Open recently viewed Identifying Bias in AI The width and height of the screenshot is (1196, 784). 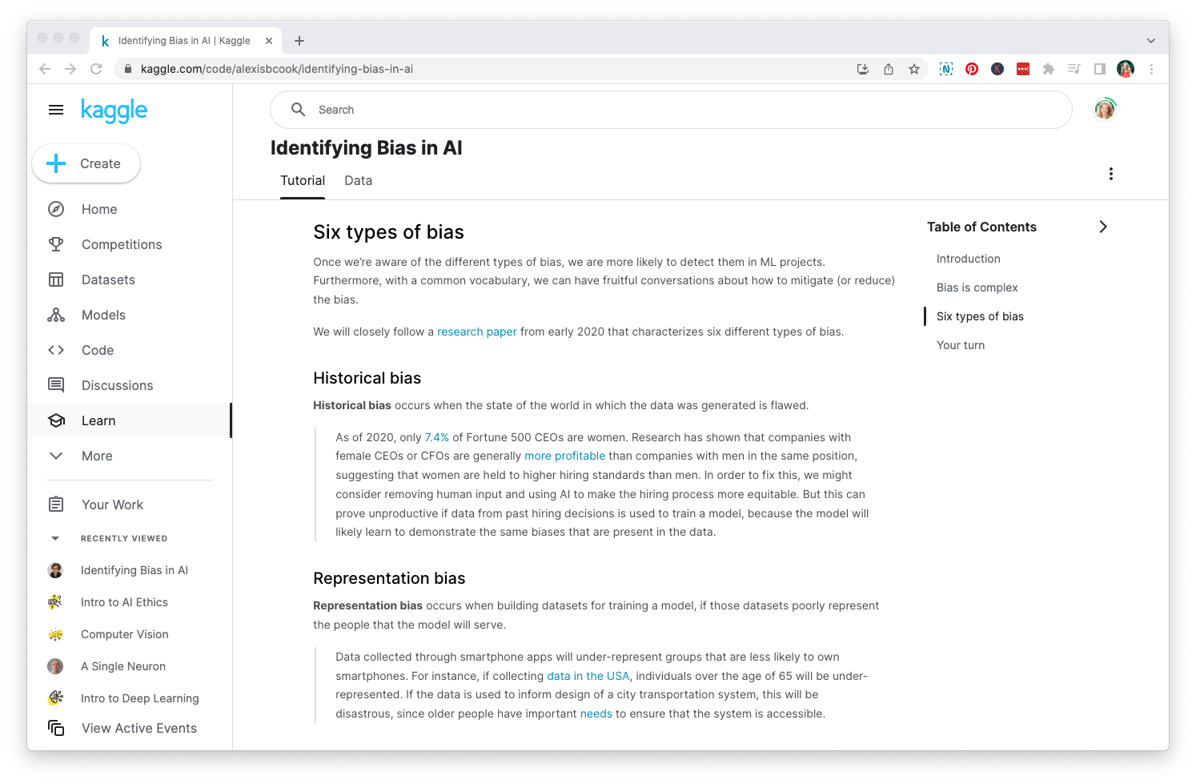(134, 570)
